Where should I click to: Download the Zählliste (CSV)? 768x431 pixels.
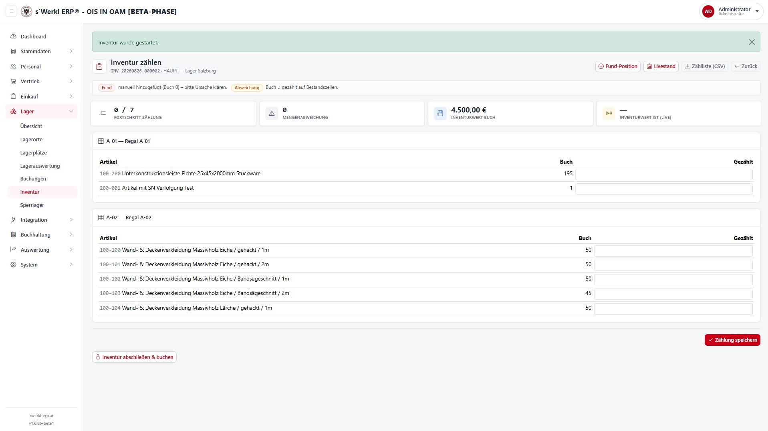pos(705,66)
